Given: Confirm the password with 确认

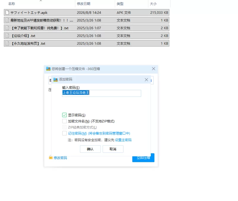Looking at the screenshot, I should pyautogui.click(x=90, y=149).
